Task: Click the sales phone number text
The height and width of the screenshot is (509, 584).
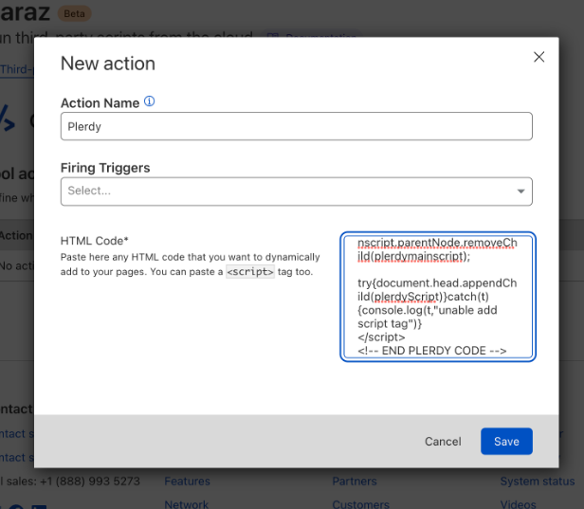Action: tap(90, 482)
